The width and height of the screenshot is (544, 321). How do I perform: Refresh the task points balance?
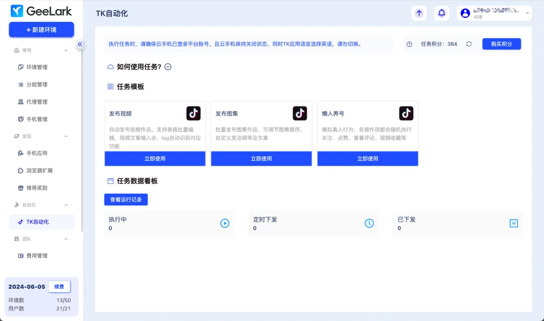pos(469,44)
